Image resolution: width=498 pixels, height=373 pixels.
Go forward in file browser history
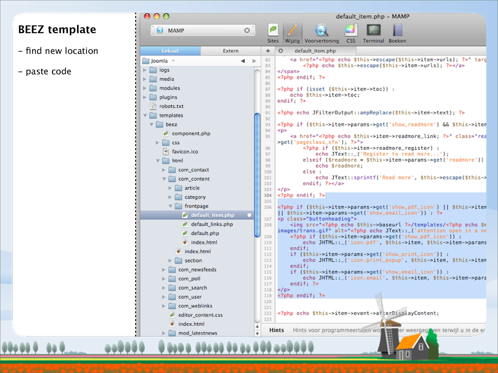click(x=254, y=61)
